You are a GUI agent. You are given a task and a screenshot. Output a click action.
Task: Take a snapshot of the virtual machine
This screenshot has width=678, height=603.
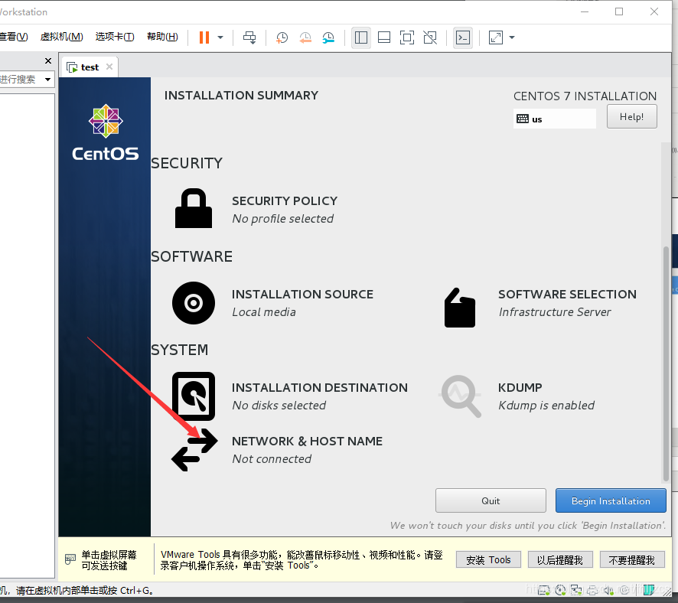(x=282, y=37)
